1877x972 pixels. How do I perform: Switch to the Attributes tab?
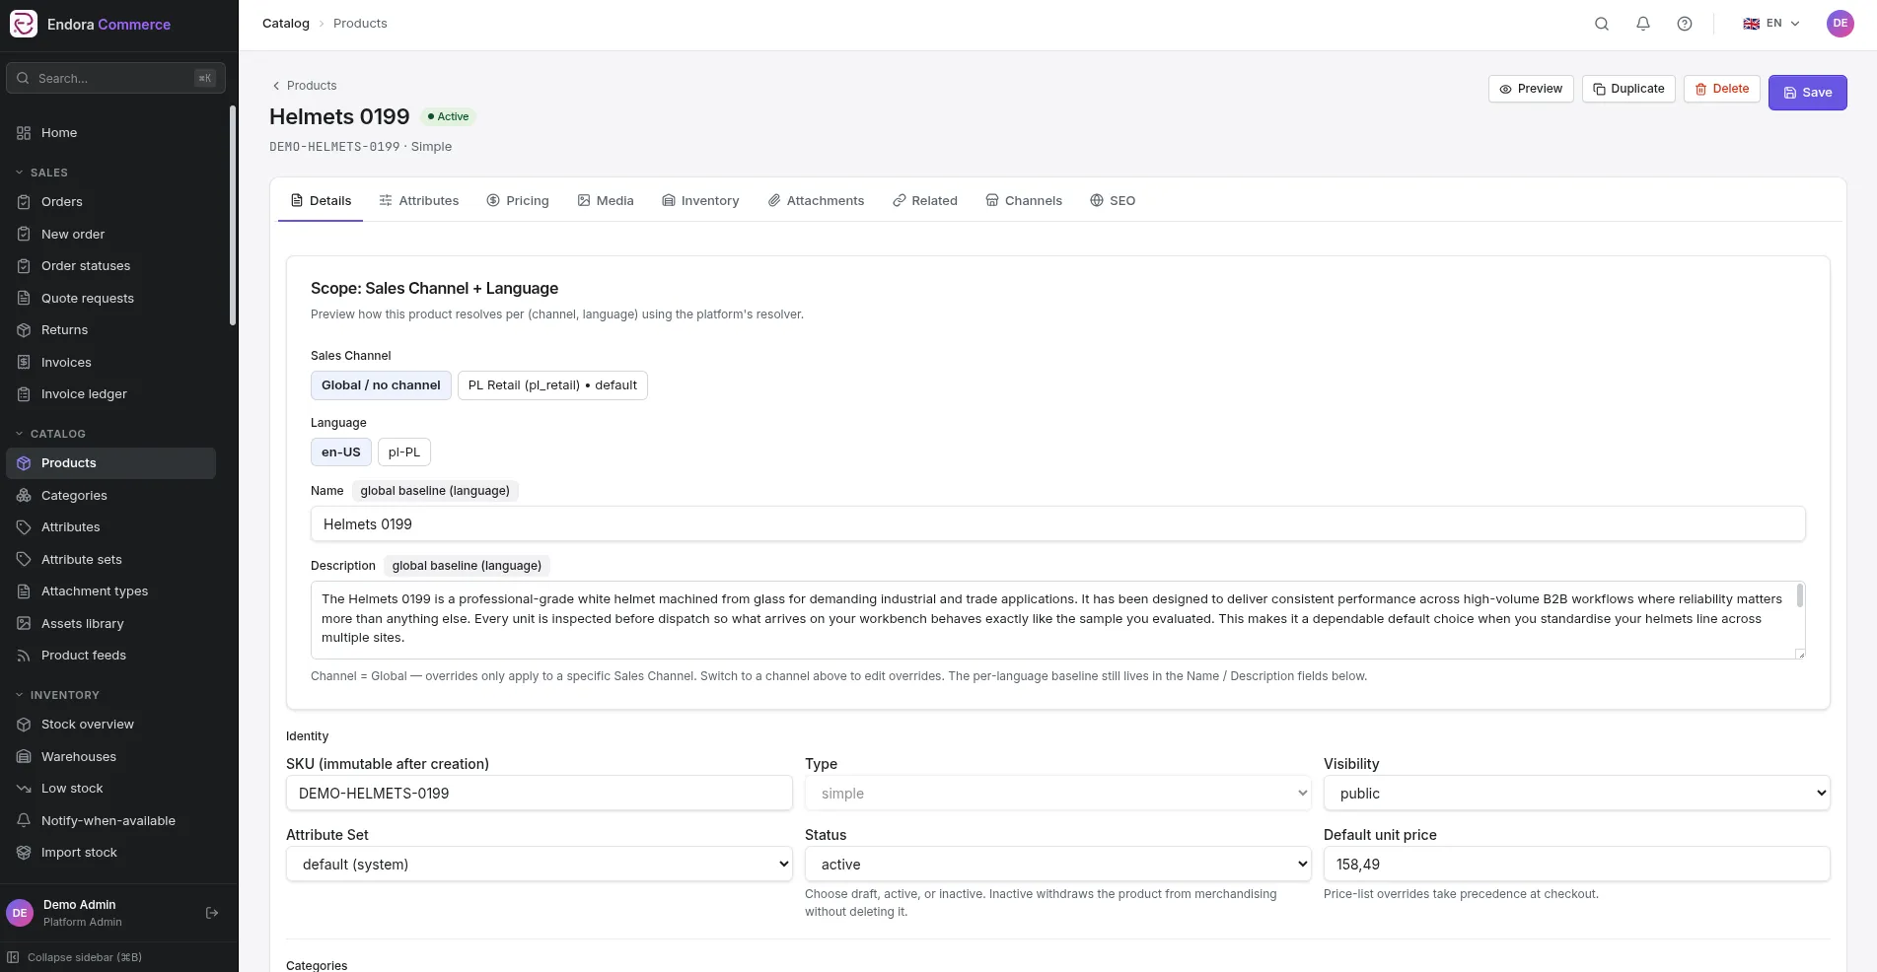click(419, 201)
